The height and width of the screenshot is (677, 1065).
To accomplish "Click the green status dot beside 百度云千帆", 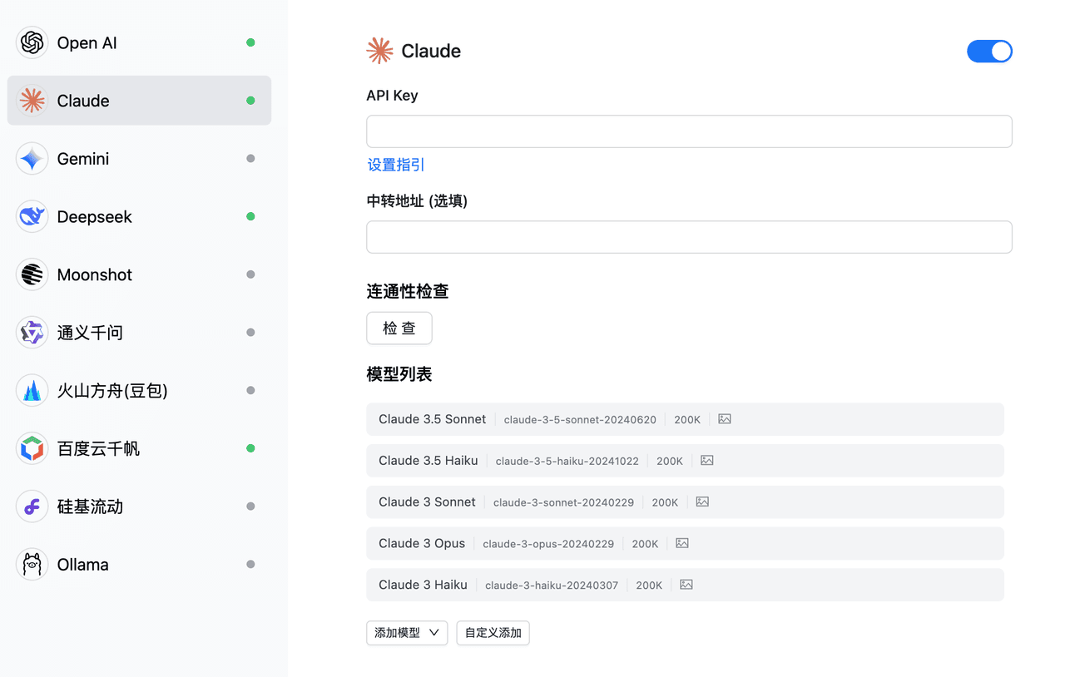I will click(250, 448).
